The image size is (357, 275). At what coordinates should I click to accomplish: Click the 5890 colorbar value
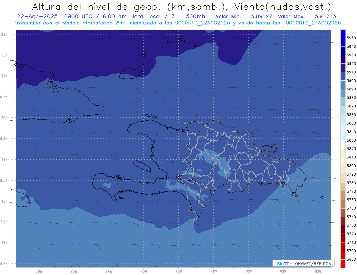(x=351, y=89)
